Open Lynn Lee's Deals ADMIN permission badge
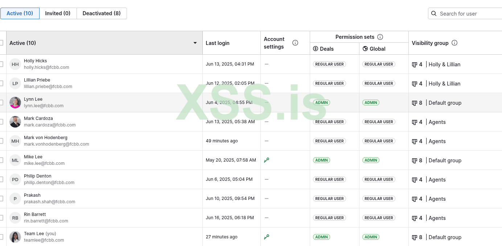The width and height of the screenshot is (502, 246). [x=321, y=103]
